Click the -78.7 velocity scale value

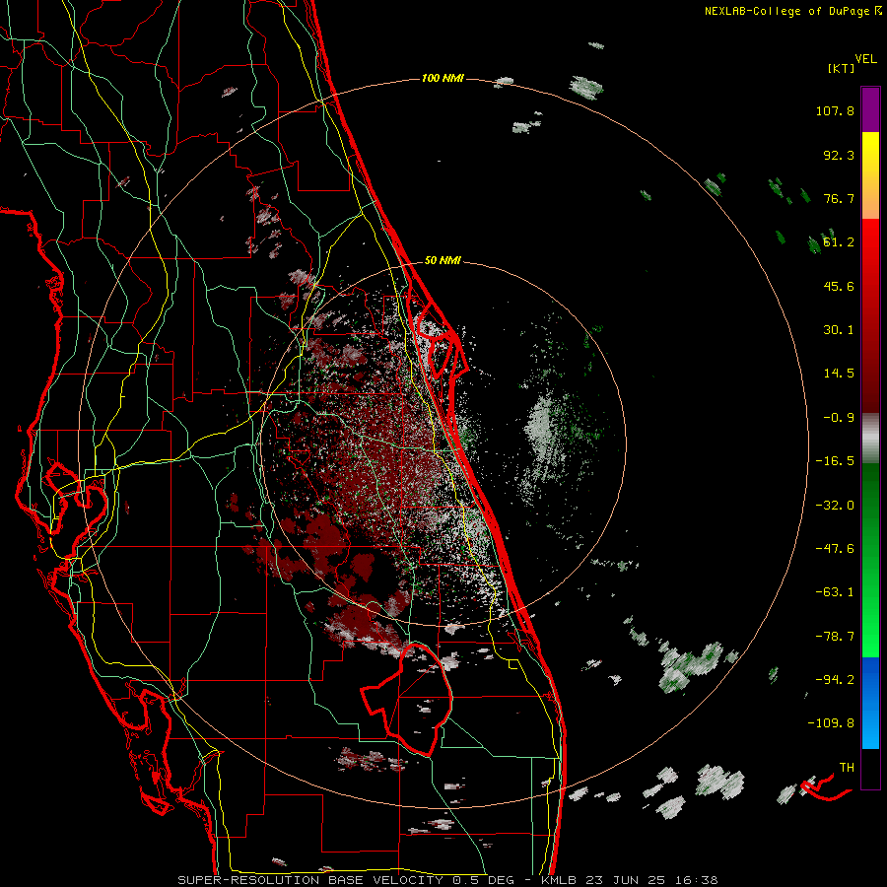point(835,637)
